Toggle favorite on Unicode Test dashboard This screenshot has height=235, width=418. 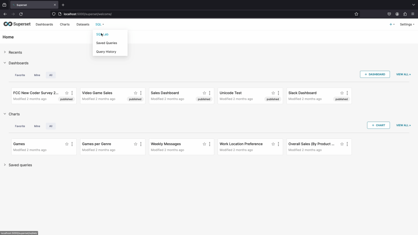(273, 93)
